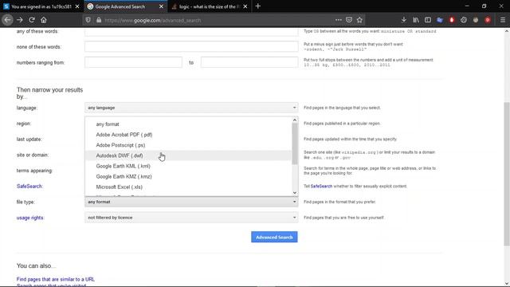Click the 'terms appearing' label
The image size is (510, 287).
point(34,171)
